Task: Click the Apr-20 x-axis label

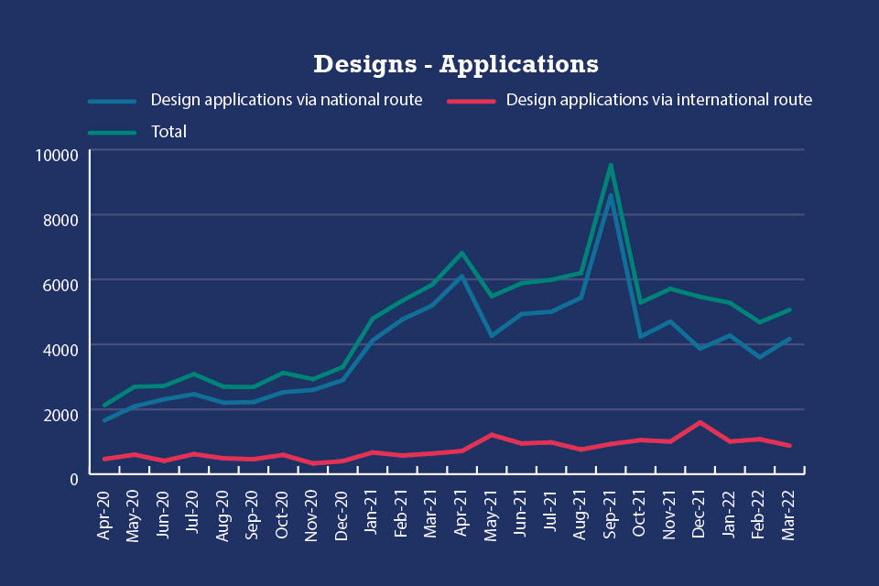Action: coord(105,515)
